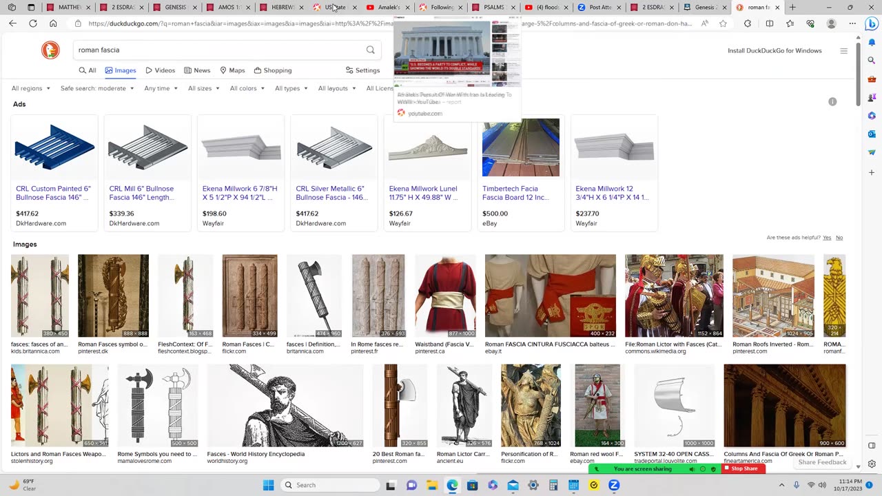Viewport: 882px width, 496px height.
Task: Switch to the News tab
Action: 197,70
